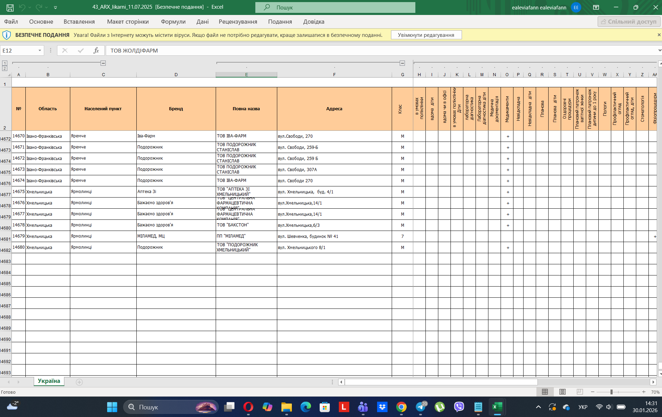Click the cell вул. Шевченка, будинок № 41
Screen dimensions: 662x417
pos(334,236)
